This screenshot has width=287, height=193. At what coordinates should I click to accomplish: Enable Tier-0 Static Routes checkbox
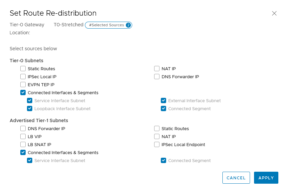coord(23,69)
